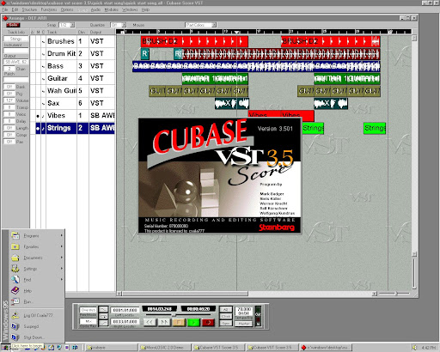Click the audio track icon beside Guitar
This screenshot has width=440, height=352.
coord(43,79)
